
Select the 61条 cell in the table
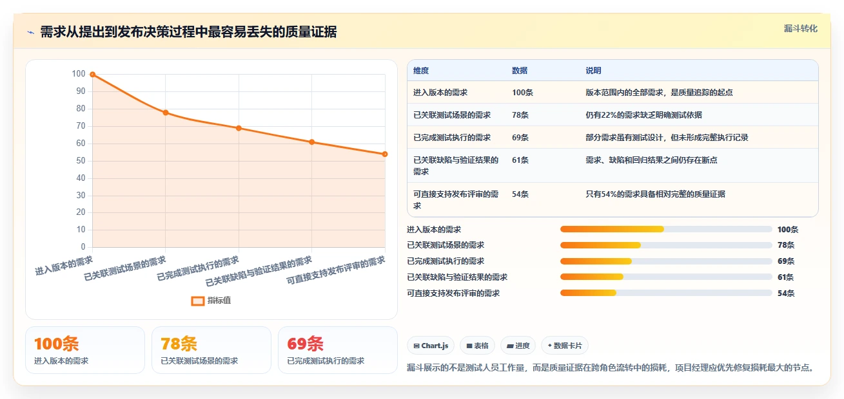click(520, 160)
